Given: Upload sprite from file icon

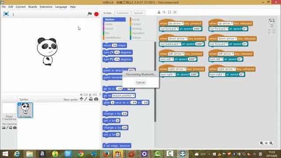Looking at the screenshot, I should (91, 99).
